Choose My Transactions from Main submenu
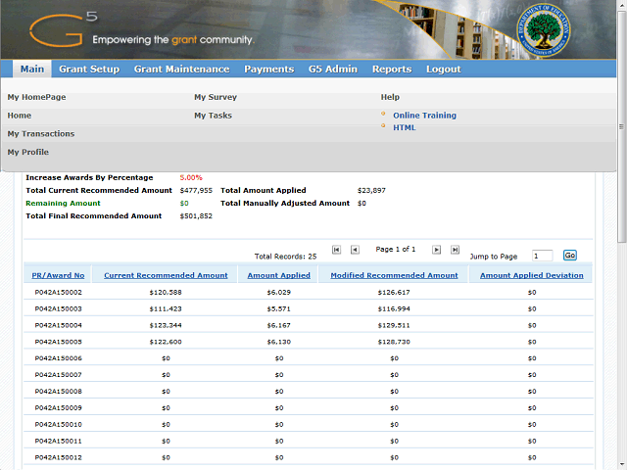Viewport: 627px width, 470px height. pos(41,134)
